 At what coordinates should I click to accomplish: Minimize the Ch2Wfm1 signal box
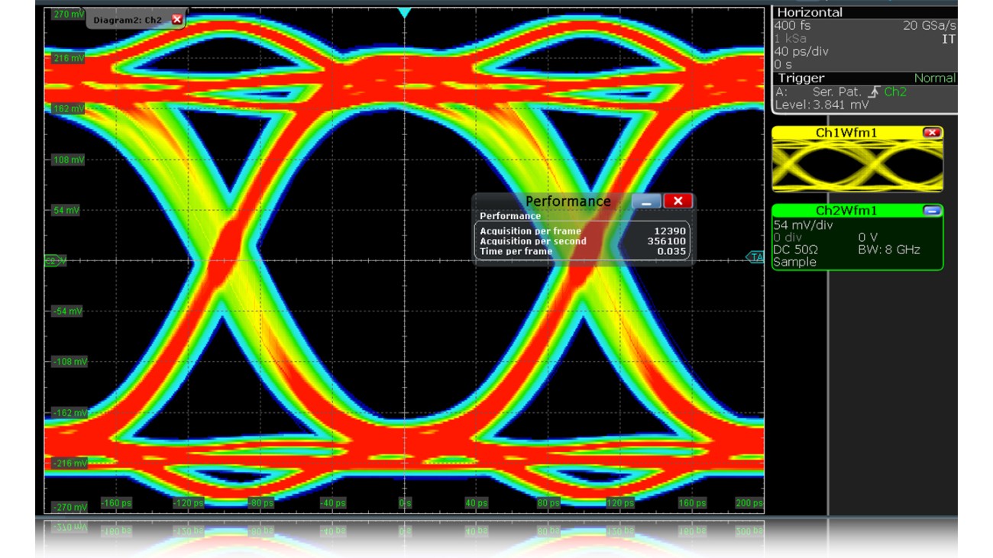coord(931,211)
